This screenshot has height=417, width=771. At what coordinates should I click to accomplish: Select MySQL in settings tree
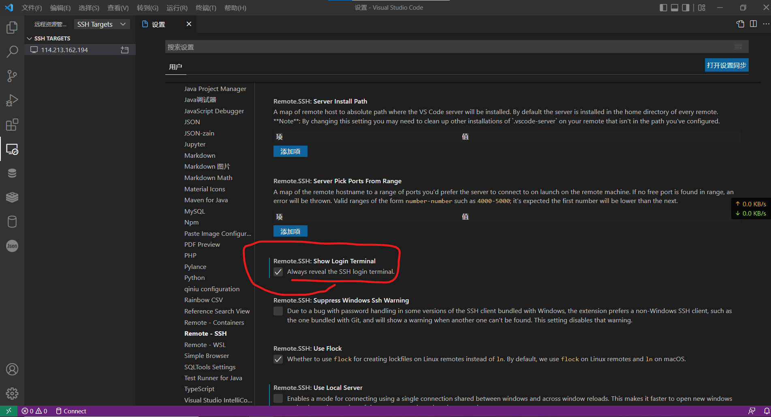click(194, 211)
